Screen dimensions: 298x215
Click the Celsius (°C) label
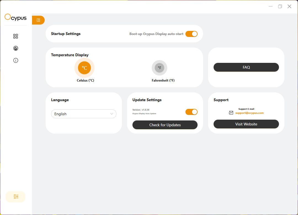86,80
